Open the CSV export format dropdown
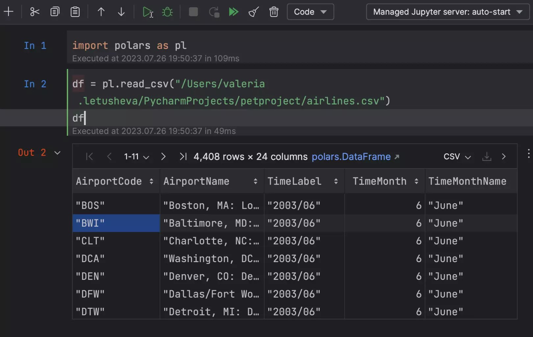Viewport: 533px width, 337px height. click(x=457, y=157)
